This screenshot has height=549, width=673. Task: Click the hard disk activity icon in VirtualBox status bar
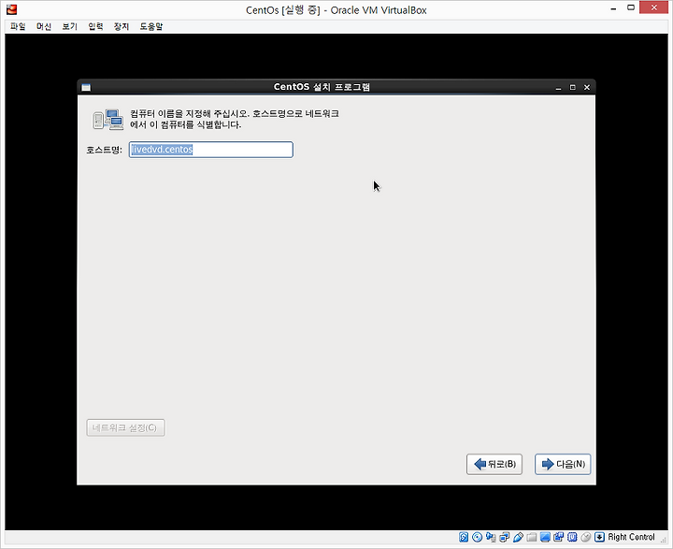click(464, 537)
